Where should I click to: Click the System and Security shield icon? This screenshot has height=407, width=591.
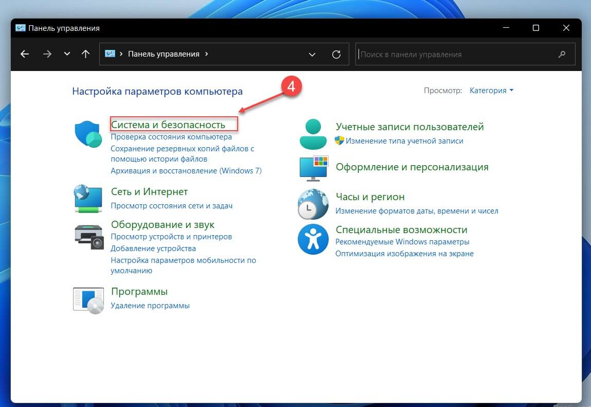click(88, 134)
